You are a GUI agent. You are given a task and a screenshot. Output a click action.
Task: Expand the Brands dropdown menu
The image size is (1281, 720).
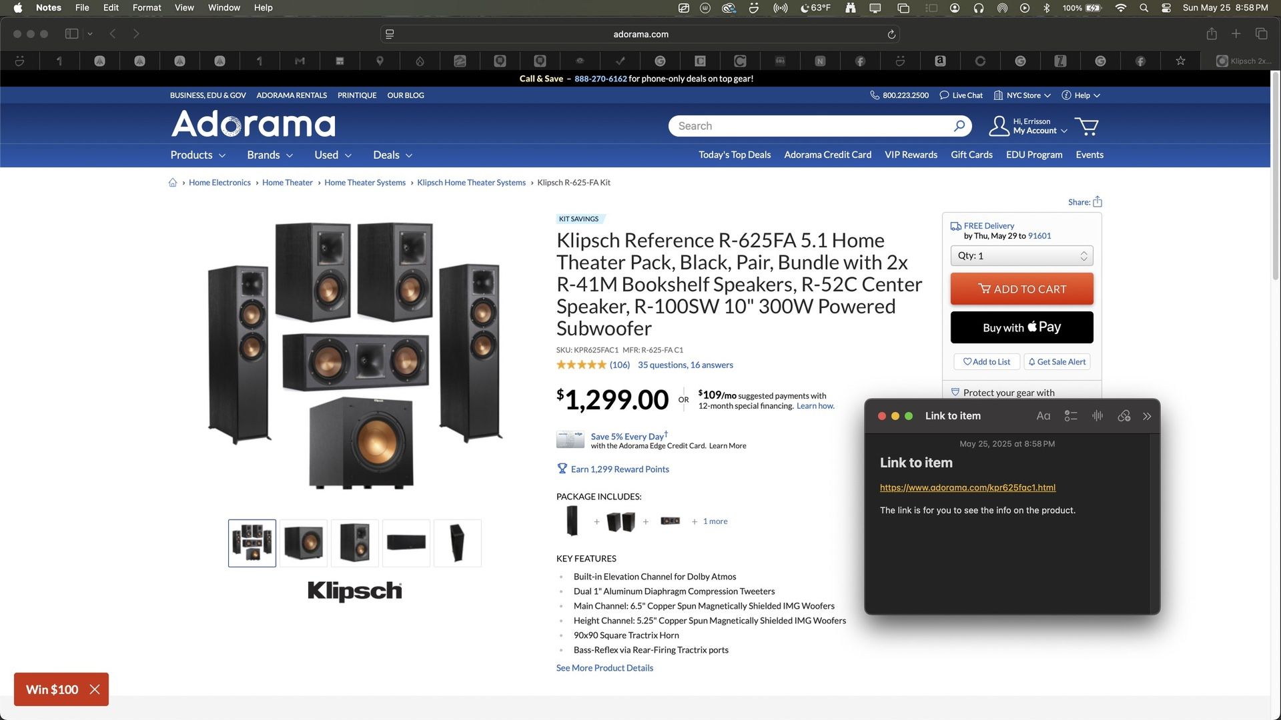point(270,155)
